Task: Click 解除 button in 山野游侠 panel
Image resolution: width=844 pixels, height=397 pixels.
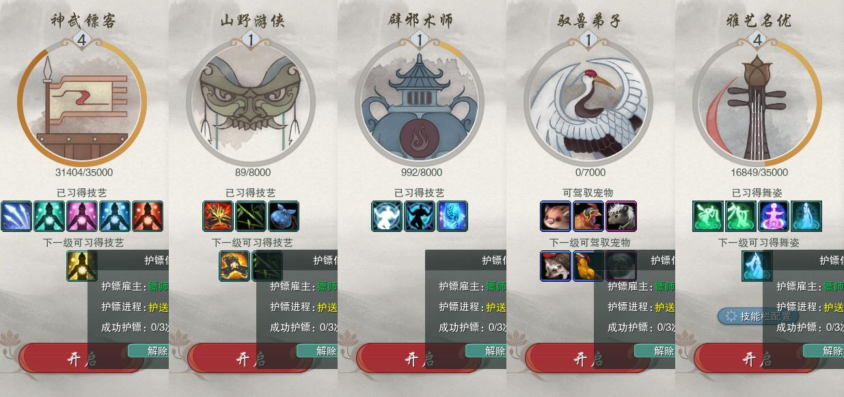Action: [325, 351]
